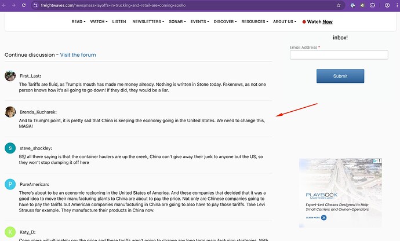This screenshot has width=400, height=241.
Task: Click Katy_D's green K avatar
Action: [x=10, y=232]
